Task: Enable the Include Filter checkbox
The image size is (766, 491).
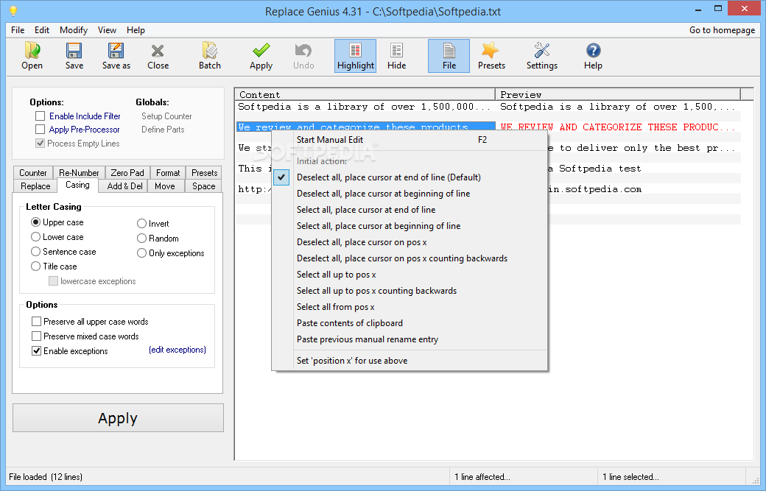Action: 40,116
